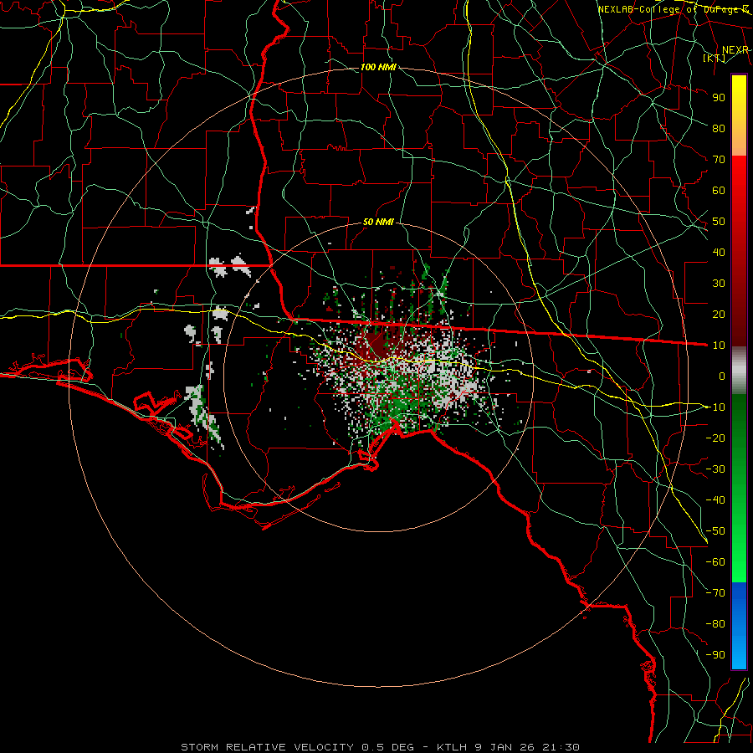The height and width of the screenshot is (753, 753).
Task: Click the 70 value on the velocity scale
Action: 719,160
